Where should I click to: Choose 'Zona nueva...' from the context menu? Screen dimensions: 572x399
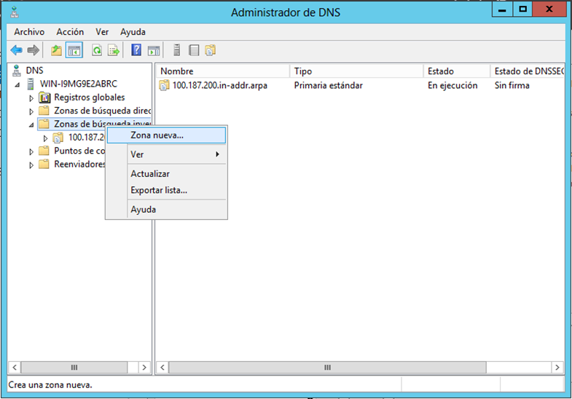pyautogui.click(x=157, y=135)
